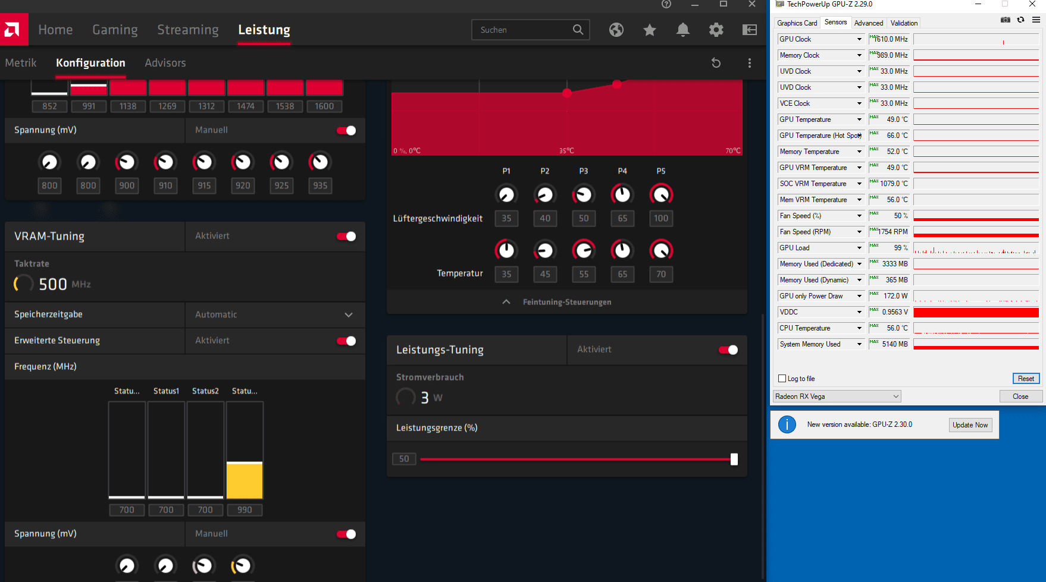Open Memory Clock sensor dropdown

click(859, 55)
